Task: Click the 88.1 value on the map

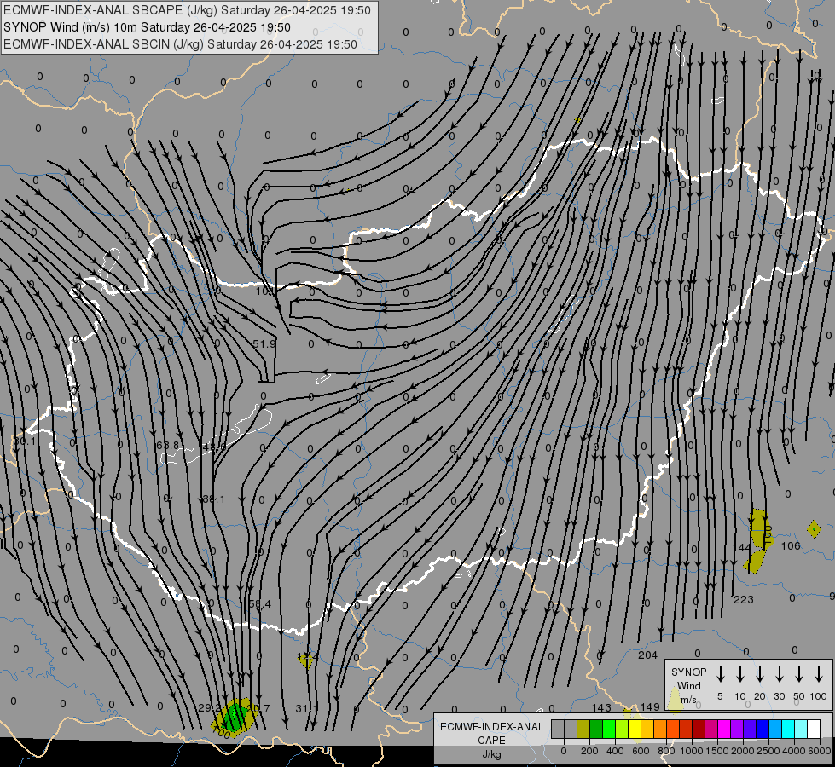Action: tap(214, 499)
